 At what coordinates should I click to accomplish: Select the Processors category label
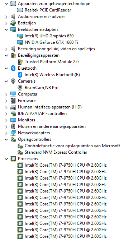pos(28,159)
